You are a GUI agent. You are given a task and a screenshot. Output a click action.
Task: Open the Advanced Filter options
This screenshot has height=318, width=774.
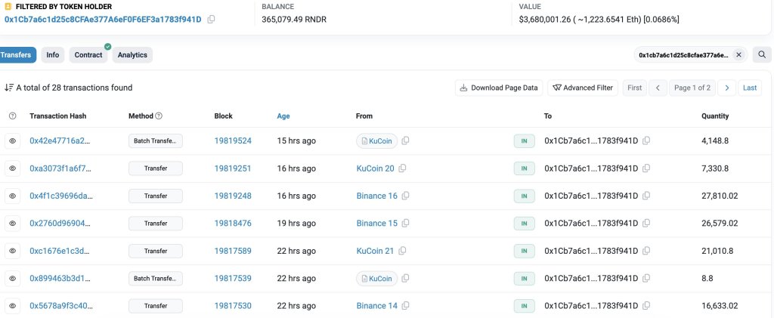pyautogui.click(x=583, y=88)
